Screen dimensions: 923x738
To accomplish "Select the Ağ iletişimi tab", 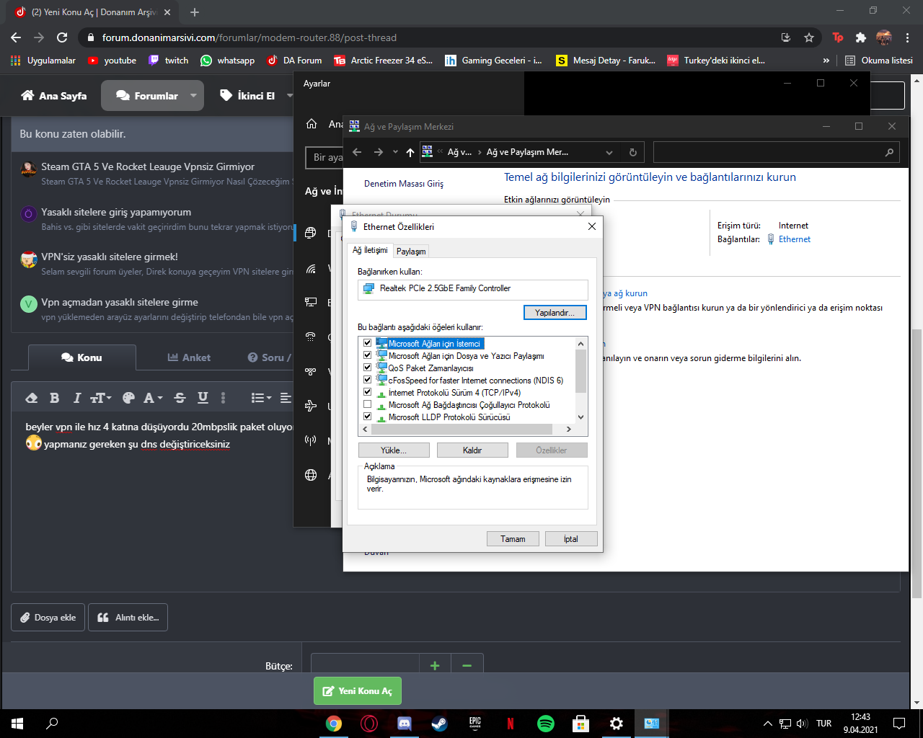I will 370,250.
